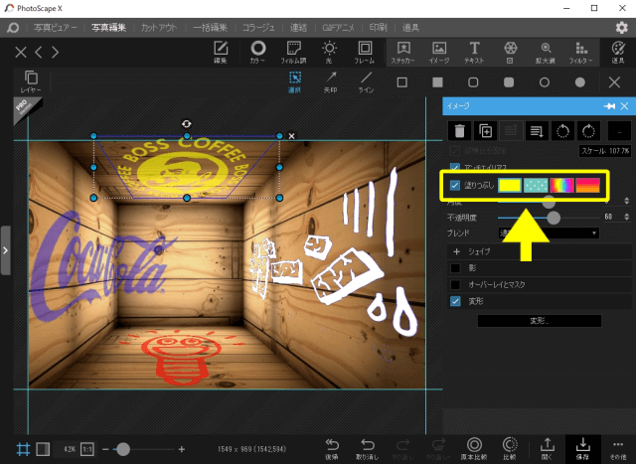Send the object backward in order

pyautogui.click(x=537, y=131)
